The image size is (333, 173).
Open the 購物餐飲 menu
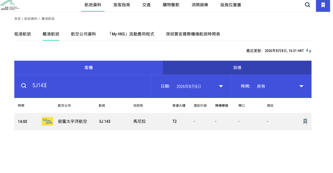point(171,5)
